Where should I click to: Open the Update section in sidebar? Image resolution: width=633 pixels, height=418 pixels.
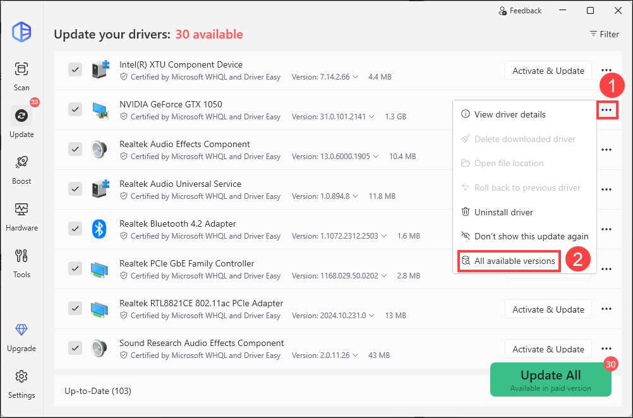[x=21, y=122]
